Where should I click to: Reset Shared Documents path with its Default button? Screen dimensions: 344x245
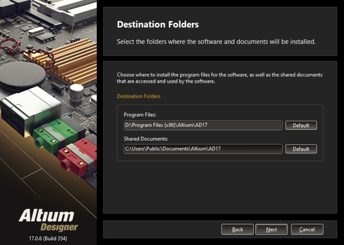click(301, 149)
